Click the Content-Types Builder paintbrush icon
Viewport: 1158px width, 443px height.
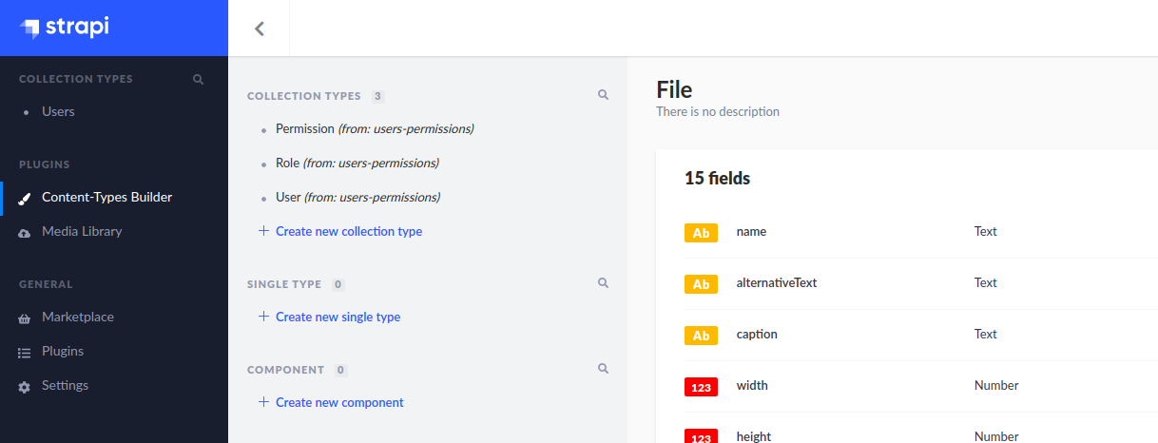[25, 198]
